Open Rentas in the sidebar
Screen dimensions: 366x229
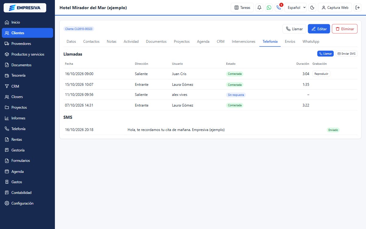27,140
